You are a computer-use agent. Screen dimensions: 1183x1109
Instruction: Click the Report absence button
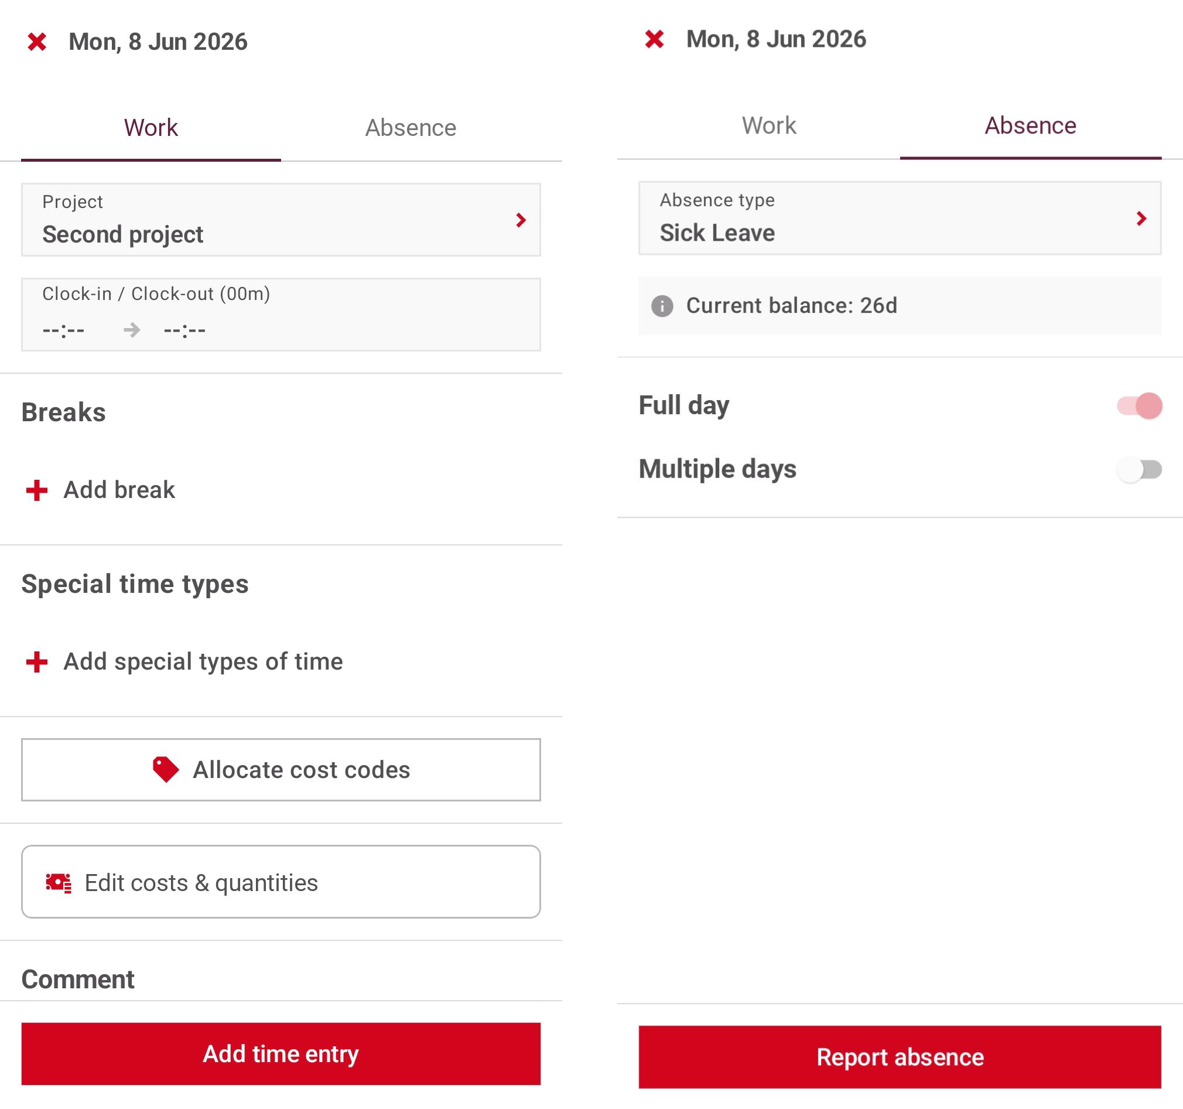pos(900,1057)
